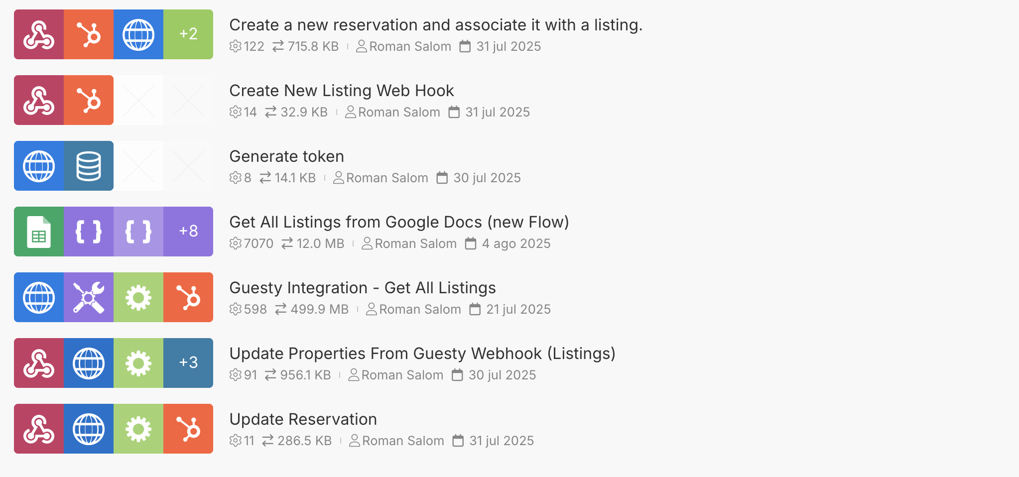
Task: Click the webhook icon on Create a new reservation workflow
Action: (x=39, y=34)
